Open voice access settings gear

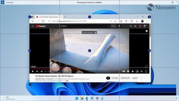tap(173, 2)
